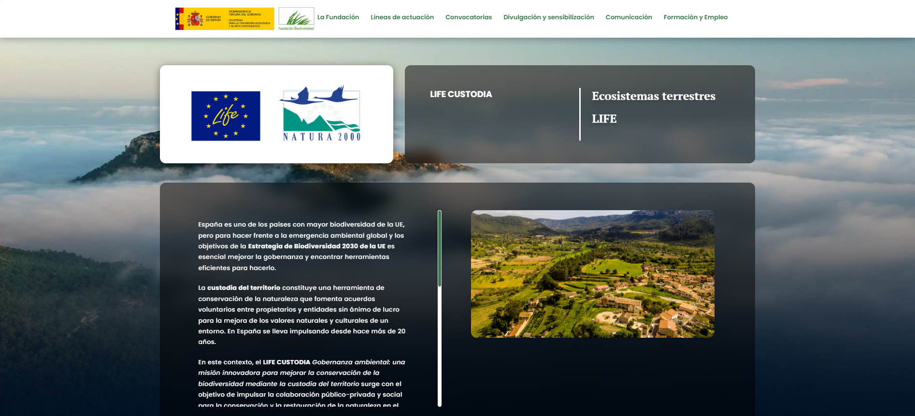915x416 pixels.
Task: Open the aerial village landscape photo
Action: tap(592, 274)
